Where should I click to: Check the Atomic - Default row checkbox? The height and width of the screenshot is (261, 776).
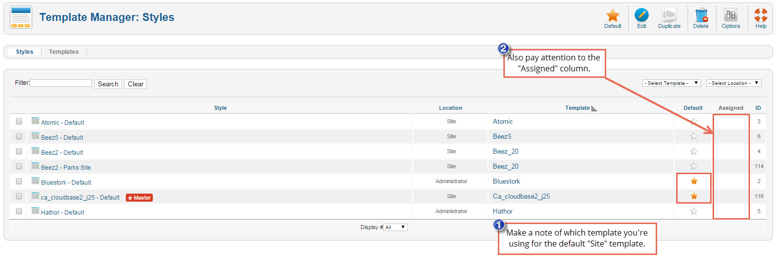tap(19, 121)
